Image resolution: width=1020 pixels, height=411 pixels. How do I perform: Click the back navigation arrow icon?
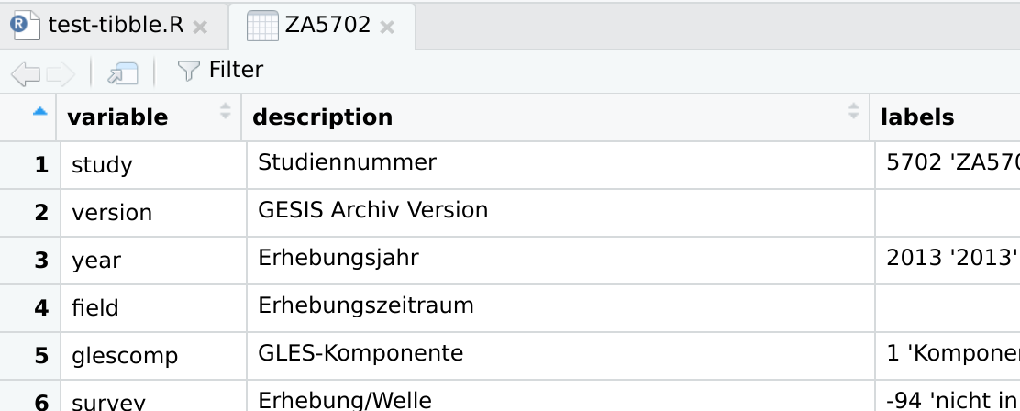click(x=26, y=72)
